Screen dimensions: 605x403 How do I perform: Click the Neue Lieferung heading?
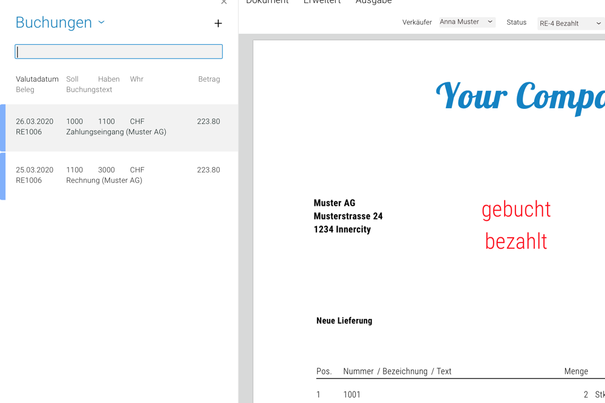click(344, 321)
